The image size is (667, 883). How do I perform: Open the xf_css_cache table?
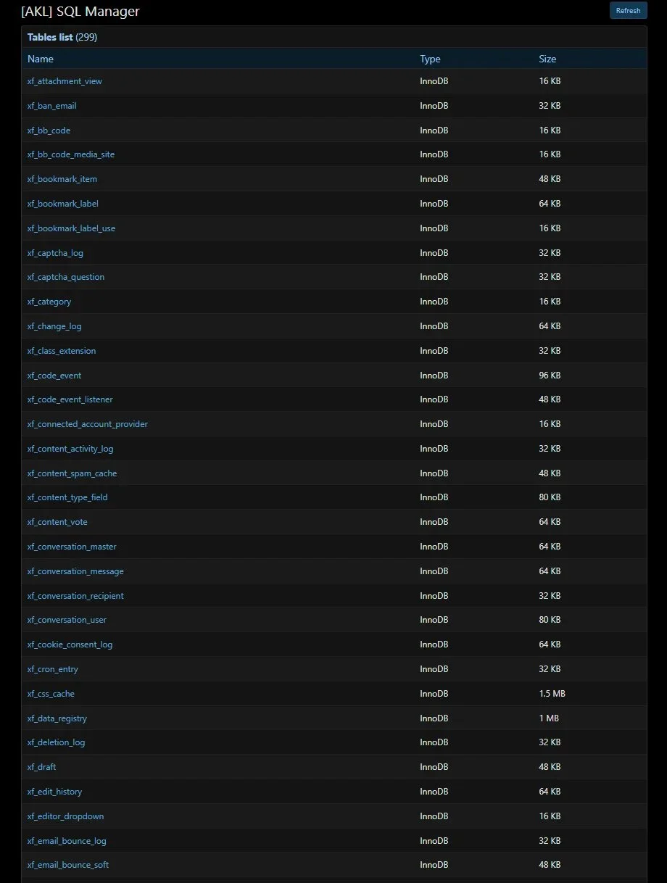pos(51,694)
